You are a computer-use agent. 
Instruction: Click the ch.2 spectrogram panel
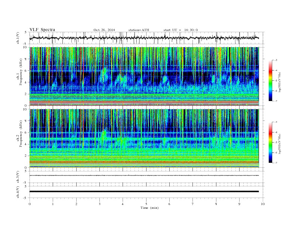coord(144,138)
